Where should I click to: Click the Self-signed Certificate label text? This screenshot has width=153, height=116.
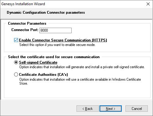38,62
